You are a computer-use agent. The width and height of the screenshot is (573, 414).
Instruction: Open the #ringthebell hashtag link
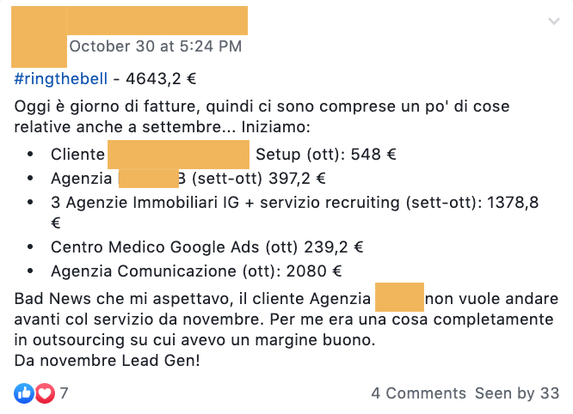[x=61, y=79]
